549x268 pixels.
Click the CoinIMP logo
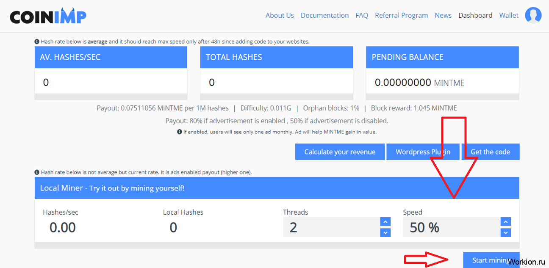[x=48, y=16]
